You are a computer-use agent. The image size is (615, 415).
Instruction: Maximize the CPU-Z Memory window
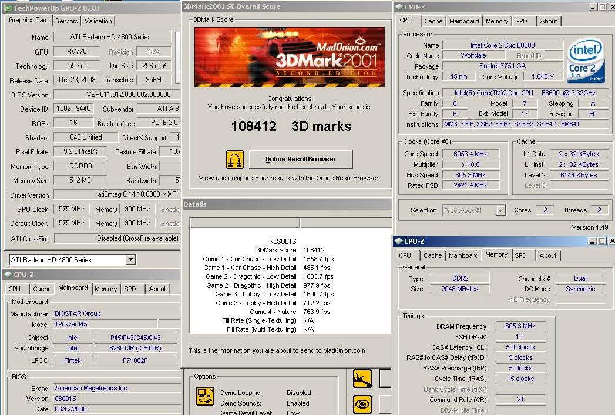(x=602, y=241)
